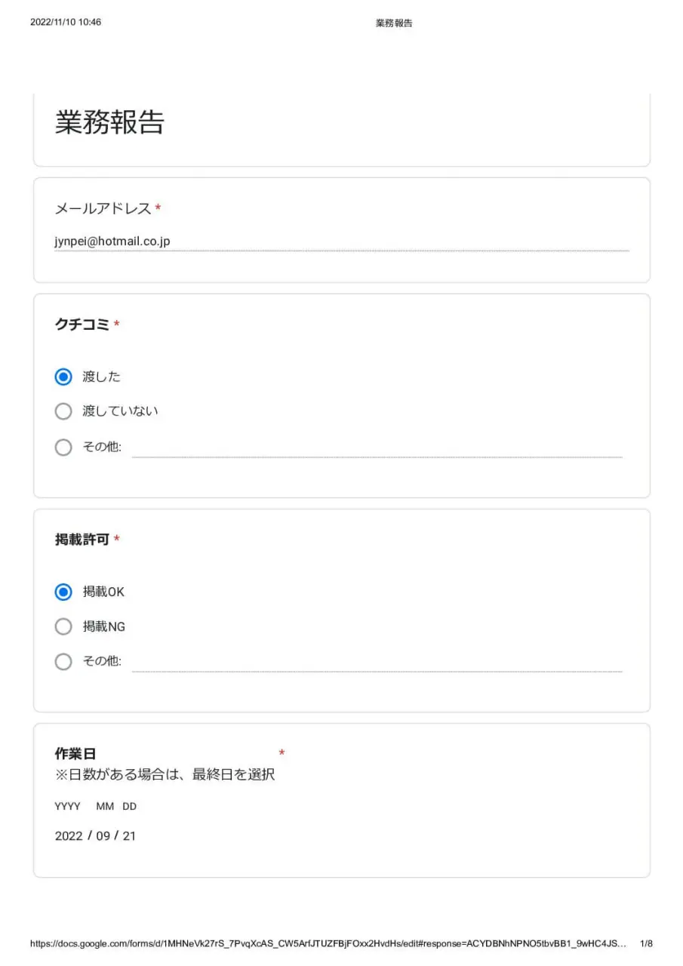
Task: Click the メールアドレス question label
Action: tap(103, 209)
